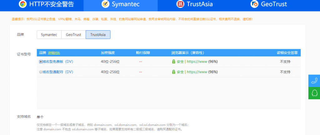Viewport: 320px width, 135px height.
Task: Open the 详细对比 link
Action: pos(54,53)
